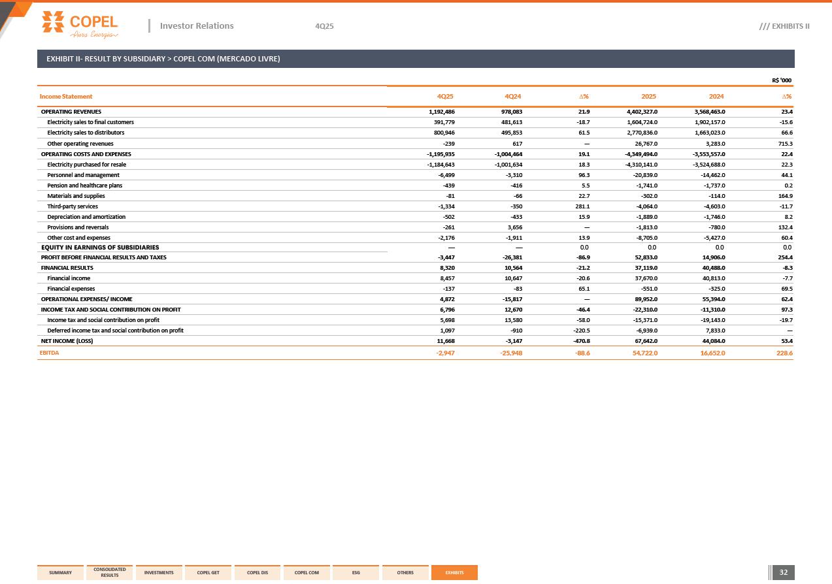This screenshot has height=584, width=832.
Task: Select the NET INCOME (LOSS) row label
Action: coord(67,341)
